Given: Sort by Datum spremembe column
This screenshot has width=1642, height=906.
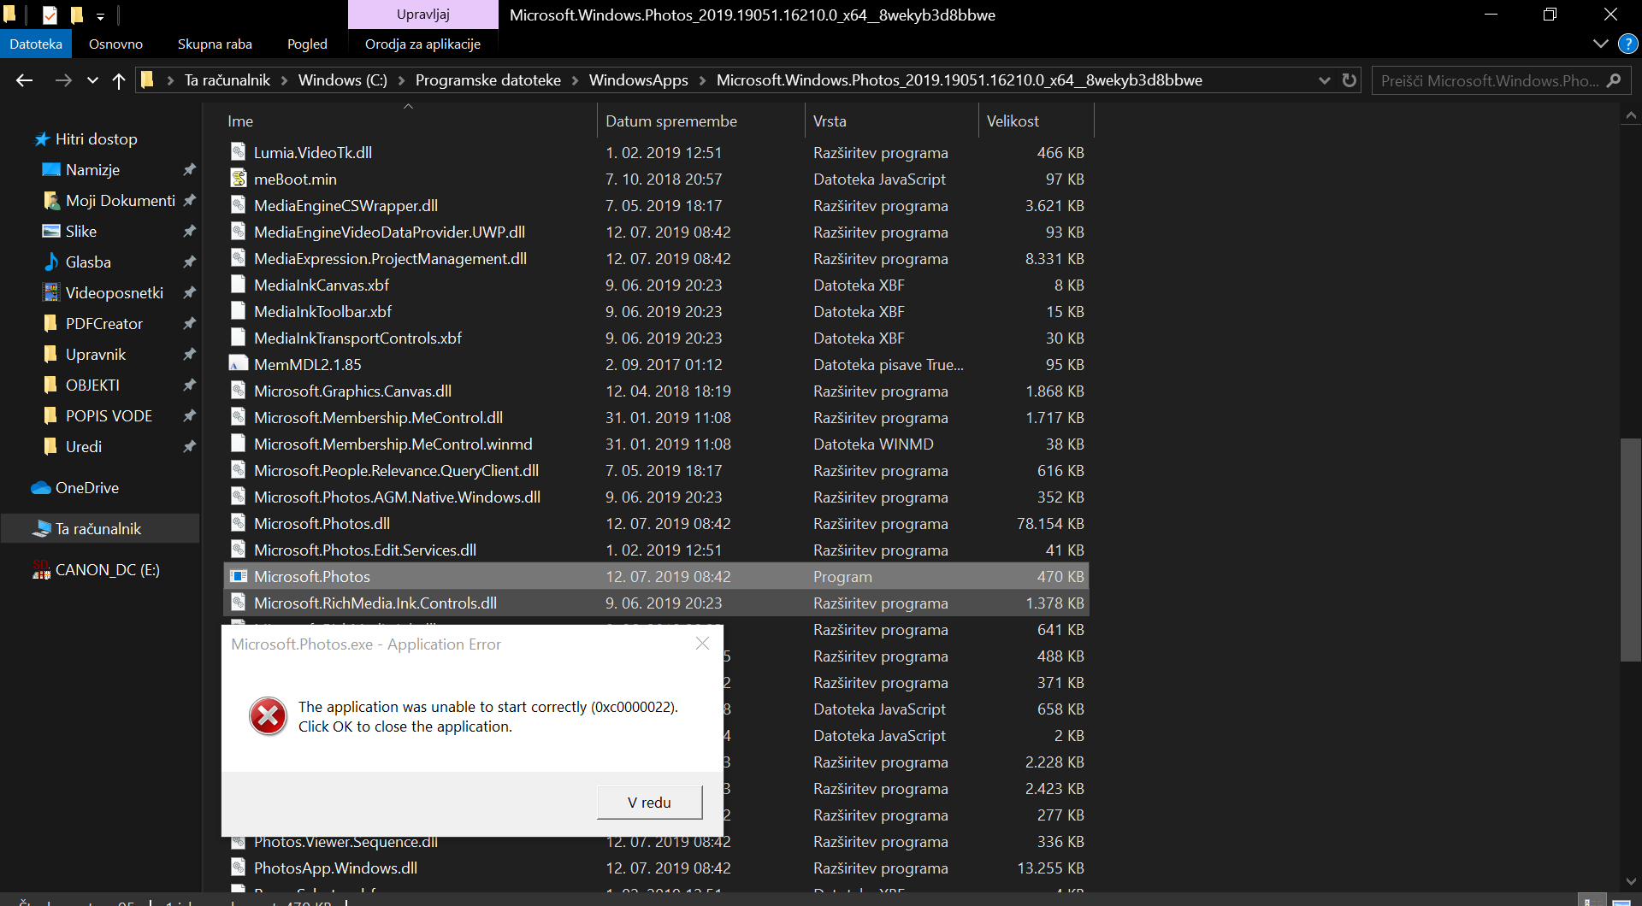Looking at the screenshot, I should [700, 121].
